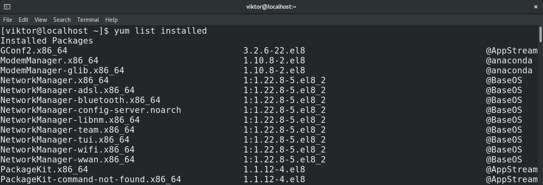This screenshot has height=185, width=543.
Task: Click the terminal icon in title bar
Action: [7, 6]
